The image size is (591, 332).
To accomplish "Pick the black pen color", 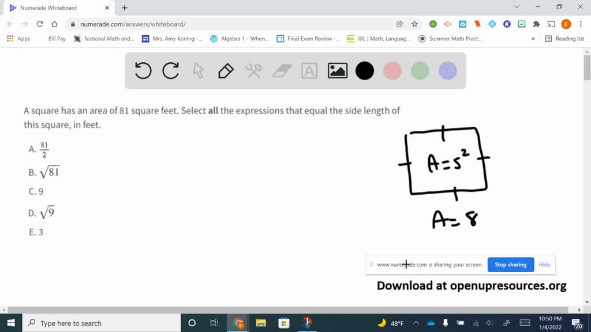I will pyautogui.click(x=365, y=71).
